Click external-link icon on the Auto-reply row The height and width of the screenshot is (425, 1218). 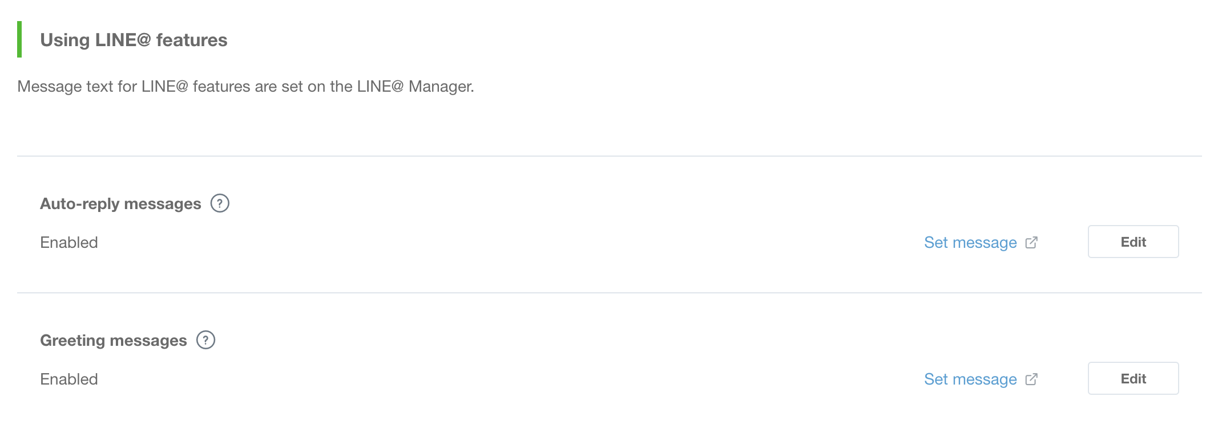[x=1031, y=243]
